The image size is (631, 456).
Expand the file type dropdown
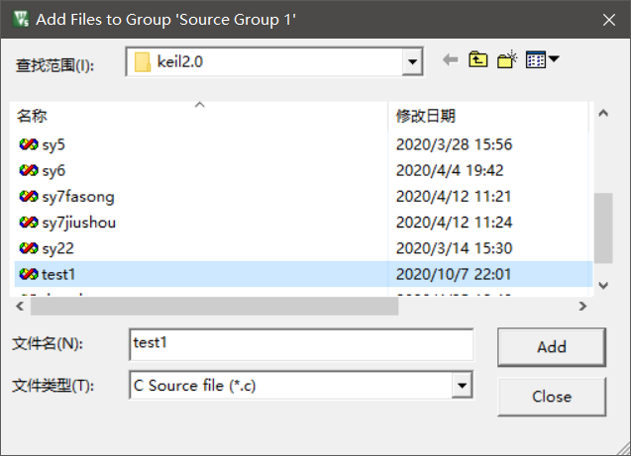tap(462, 386)
